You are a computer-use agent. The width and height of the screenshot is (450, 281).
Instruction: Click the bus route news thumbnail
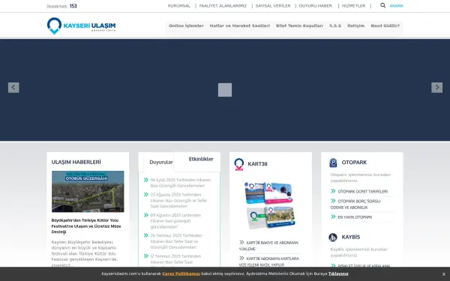pyautogui.click(x=88, y=192)
